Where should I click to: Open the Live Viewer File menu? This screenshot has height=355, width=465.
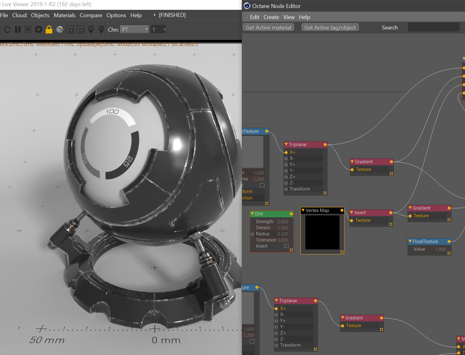(4, 15)
